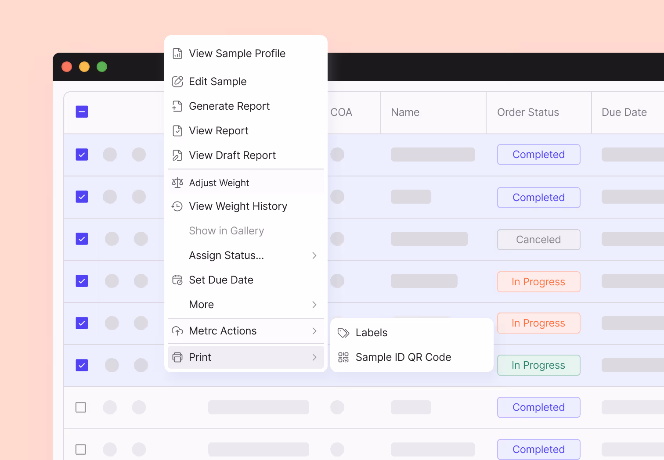664x460 pixels.
Task: Click the Set Due Date calendar icon
Action: coord(177,280)
